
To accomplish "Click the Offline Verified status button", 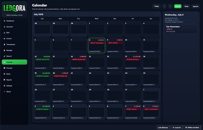I will point(192,128).
